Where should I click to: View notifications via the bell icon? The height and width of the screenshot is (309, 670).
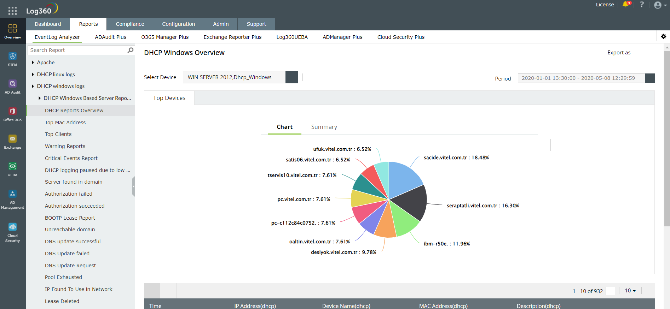pos(626,5)
